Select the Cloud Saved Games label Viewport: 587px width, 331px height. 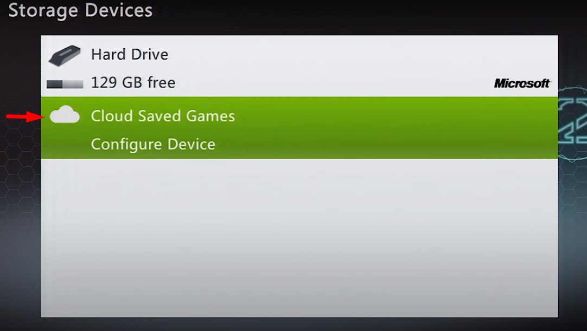pyautogui.click(x=163, y=116)
